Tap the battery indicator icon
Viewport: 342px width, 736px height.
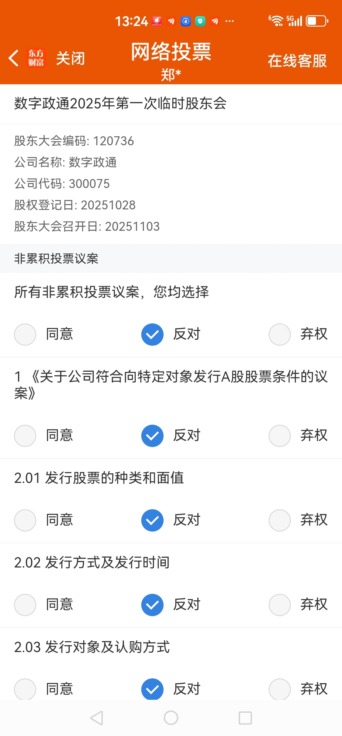317,21
